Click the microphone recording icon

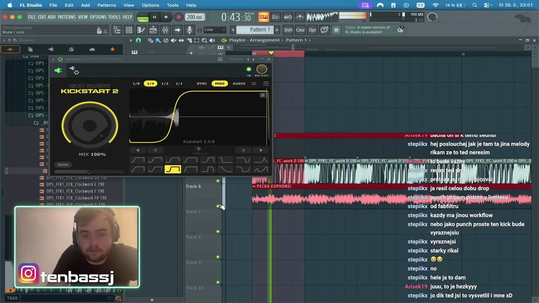(x=189, y=30)
